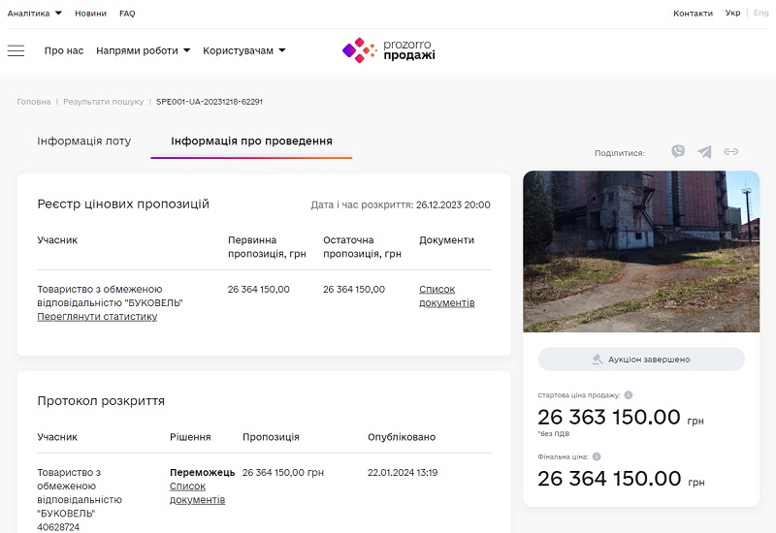Click the Документи column header
The width and height of the screenshot is (776, 533).
pos(446,239)
